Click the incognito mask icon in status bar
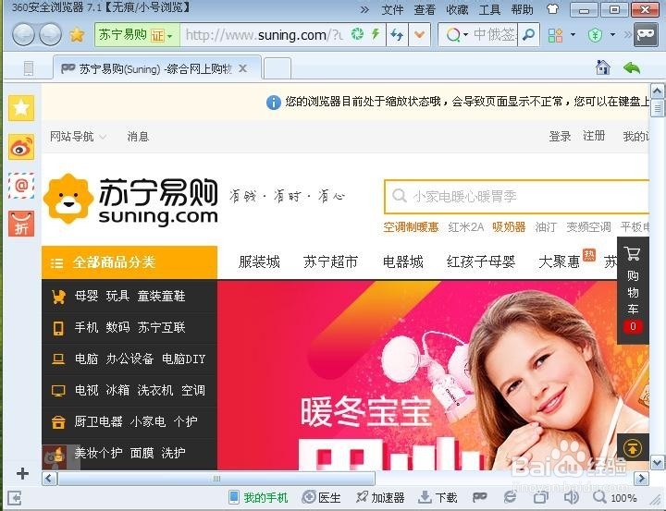This screenshot has width=666, height=511. [480, 496]
